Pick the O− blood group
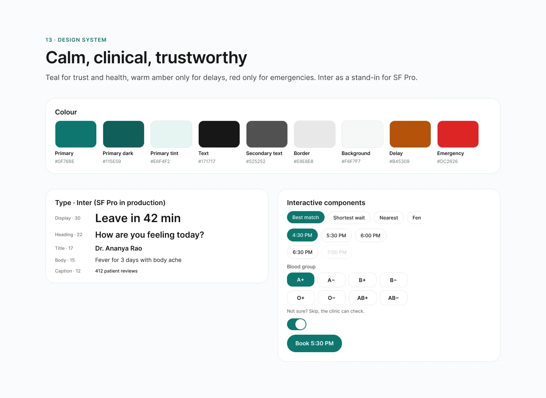The image size is (546, 398). (332, 298)
